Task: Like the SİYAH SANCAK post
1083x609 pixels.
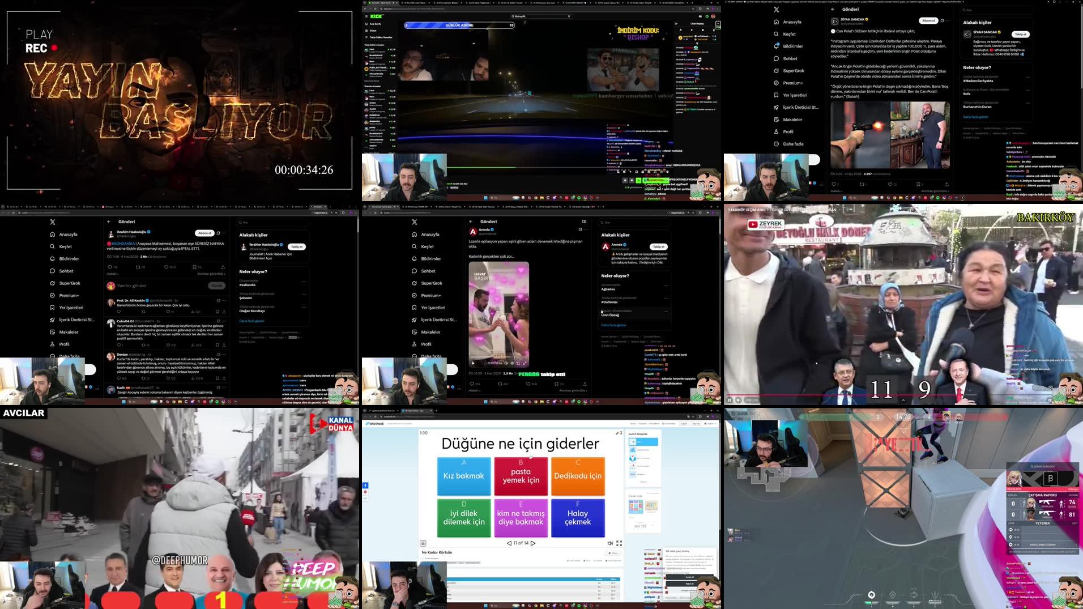Action: (x=892, y=184)
